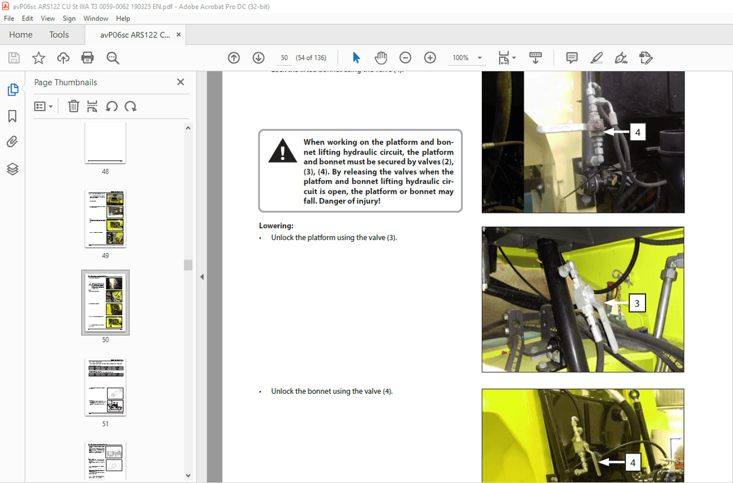The height and width of the screenshot is (483, 733).
Task: Zoom out using the minus icon
Action: (x=405, y=57)
